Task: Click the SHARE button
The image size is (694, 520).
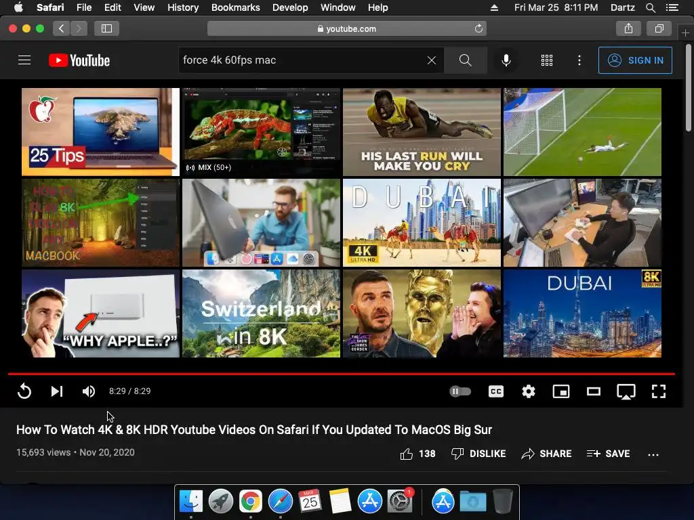Action: click(x=547, y=454)
